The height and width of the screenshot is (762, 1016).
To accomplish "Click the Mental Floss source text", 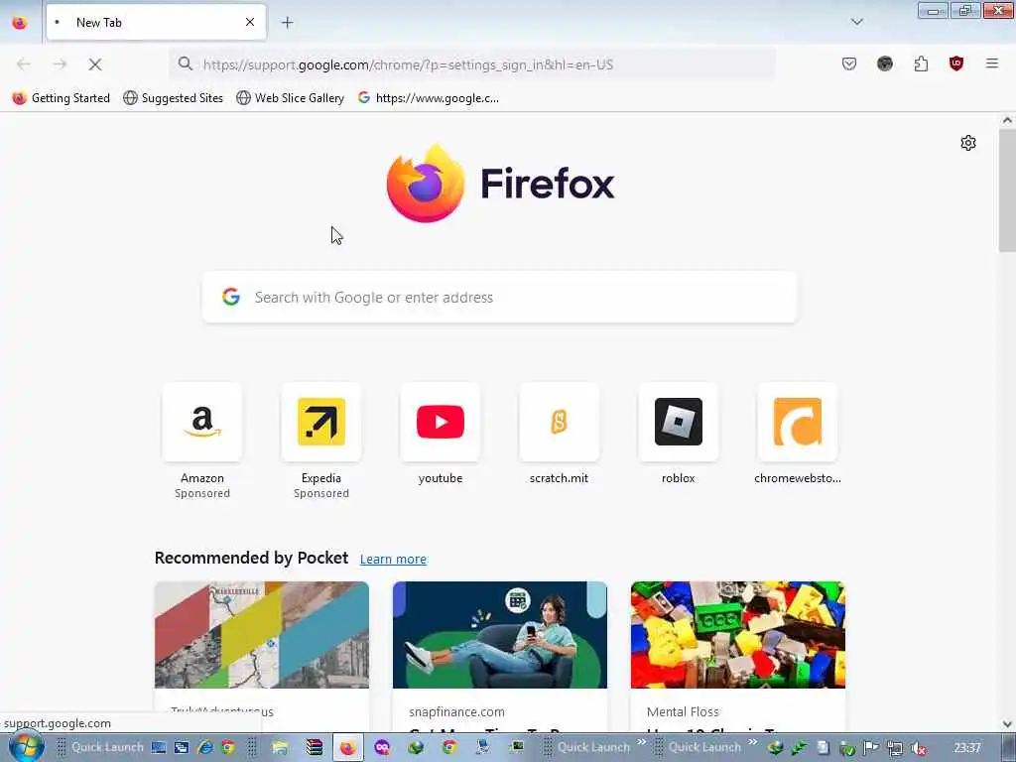I will coord(683,712).
